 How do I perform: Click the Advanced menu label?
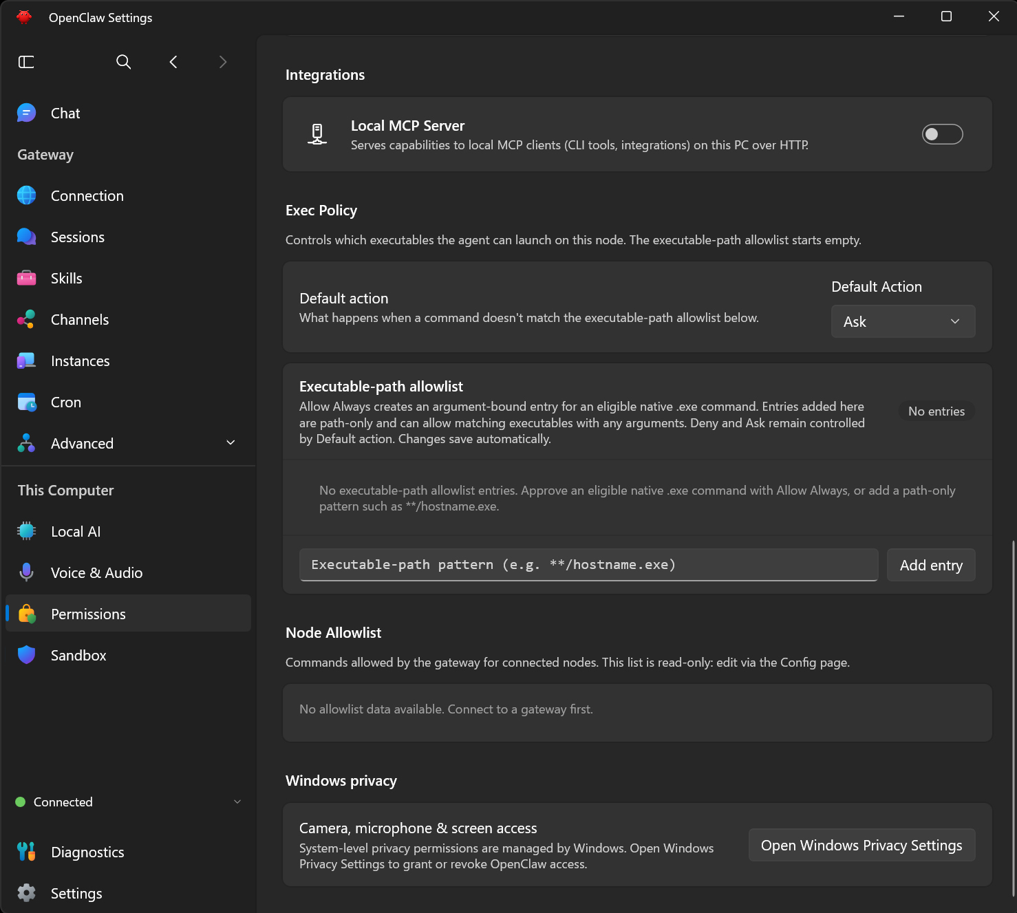[82, 443]
